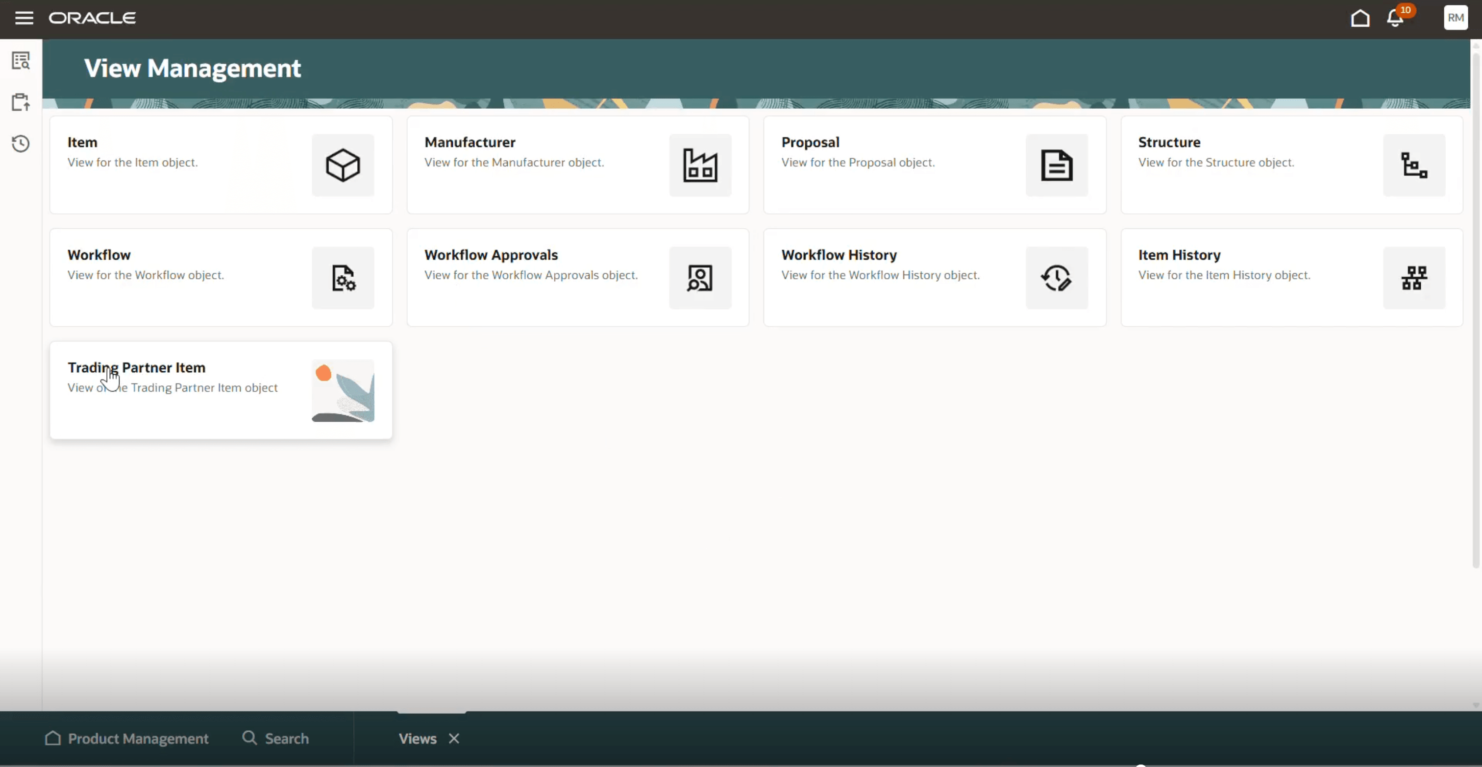Click the clipboard upload icon in the sidebar

21,102
